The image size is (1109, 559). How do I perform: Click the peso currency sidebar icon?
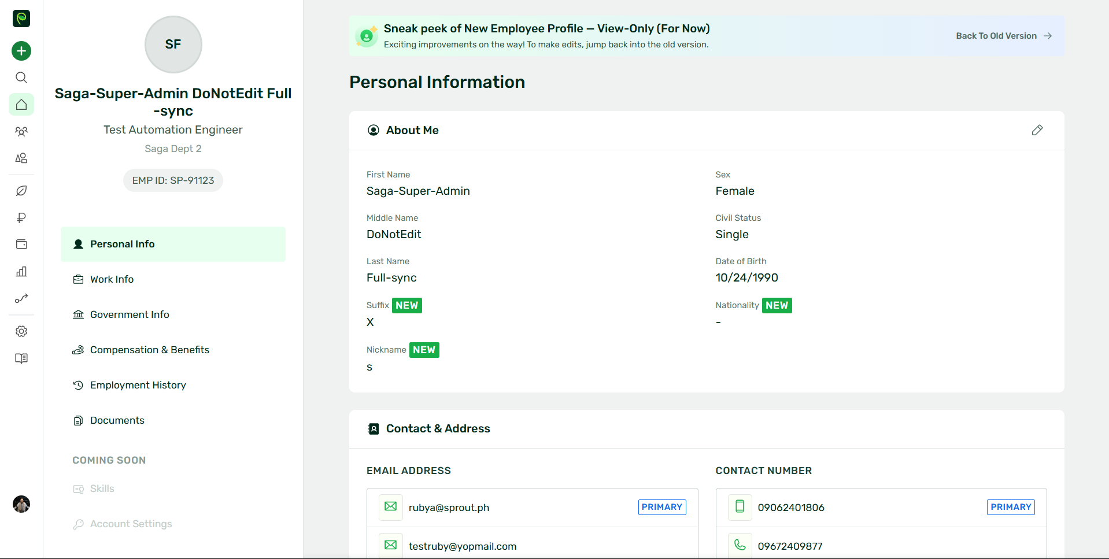click(21, 218)
